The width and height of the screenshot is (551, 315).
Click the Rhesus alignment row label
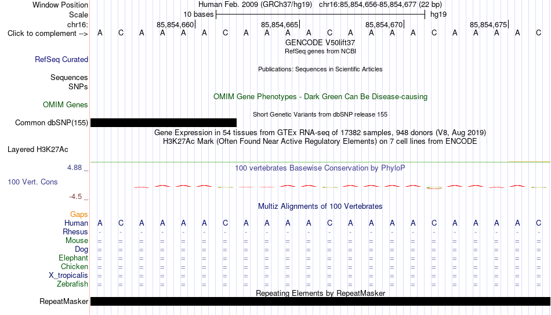(x=75, y=232)
